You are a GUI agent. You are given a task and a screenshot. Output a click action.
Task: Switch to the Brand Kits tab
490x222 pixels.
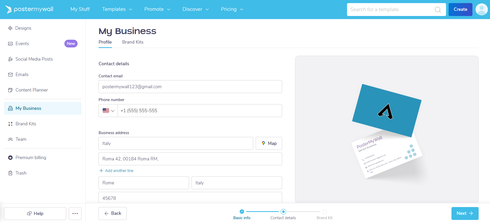[x=133, y=42]
